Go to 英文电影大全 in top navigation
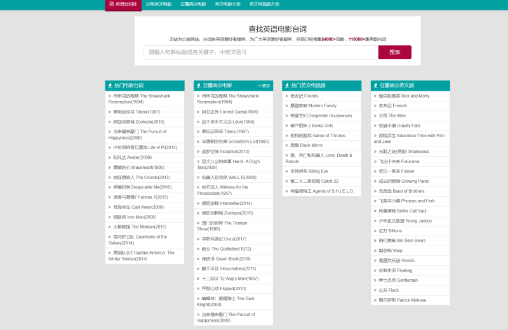This screenshot has height=330, width=508. 228,4
